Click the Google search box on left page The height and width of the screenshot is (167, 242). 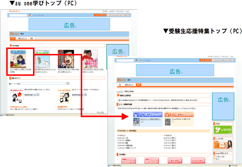pyautogui.click(x=18, y=15)
